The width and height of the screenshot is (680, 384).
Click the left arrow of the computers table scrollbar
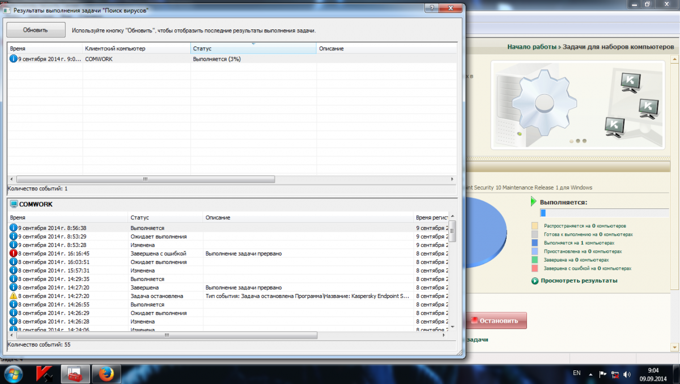coord(11,179)
